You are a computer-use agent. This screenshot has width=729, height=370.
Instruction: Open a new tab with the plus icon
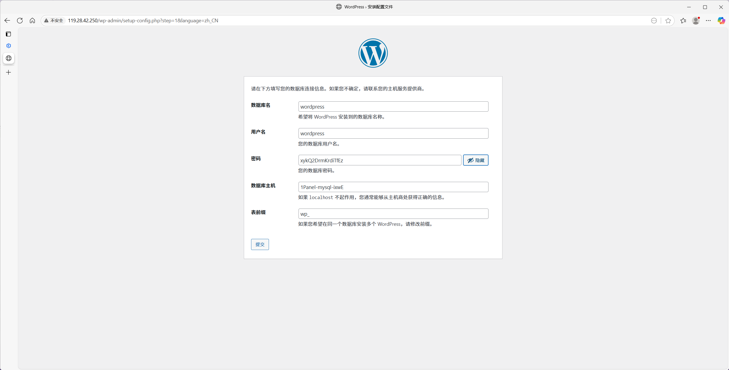pos(8,72)
